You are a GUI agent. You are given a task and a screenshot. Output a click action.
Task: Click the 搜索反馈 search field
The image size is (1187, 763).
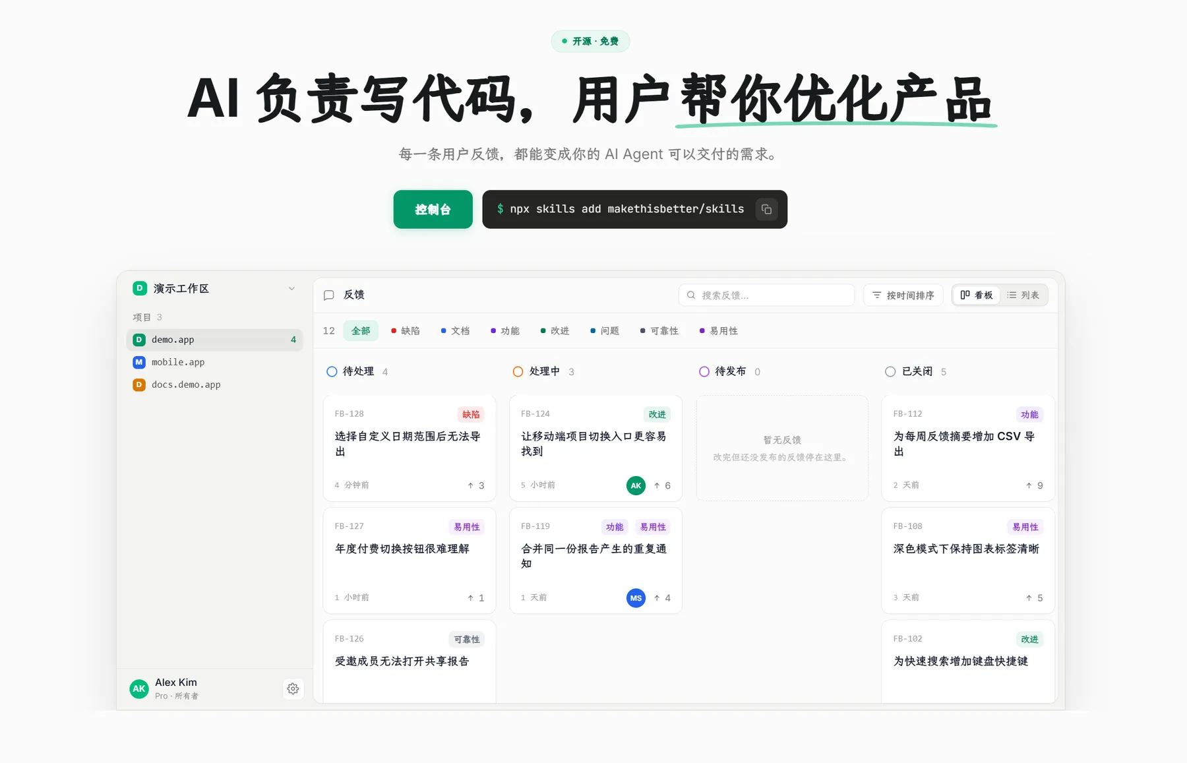point(766,295)
